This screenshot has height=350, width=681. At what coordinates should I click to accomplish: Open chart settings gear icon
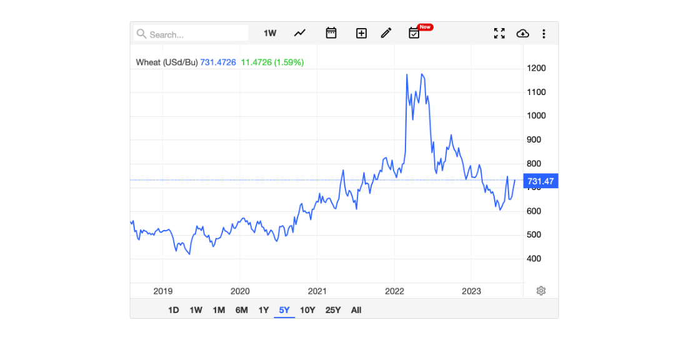point(541,291)
